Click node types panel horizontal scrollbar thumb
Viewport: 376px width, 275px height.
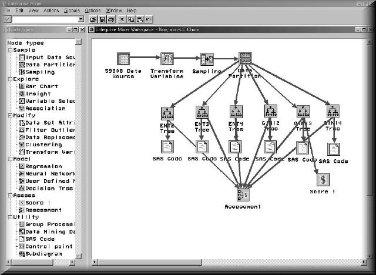click(x=32, y=262)
